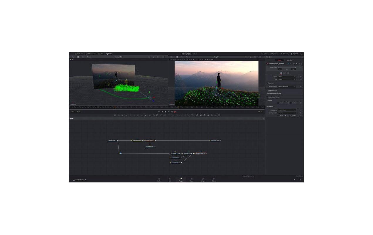Image resolution: width=373 pixels, height=235 pixels.
Task: Open the Transparency dropdown
Action: click(287, 110)
